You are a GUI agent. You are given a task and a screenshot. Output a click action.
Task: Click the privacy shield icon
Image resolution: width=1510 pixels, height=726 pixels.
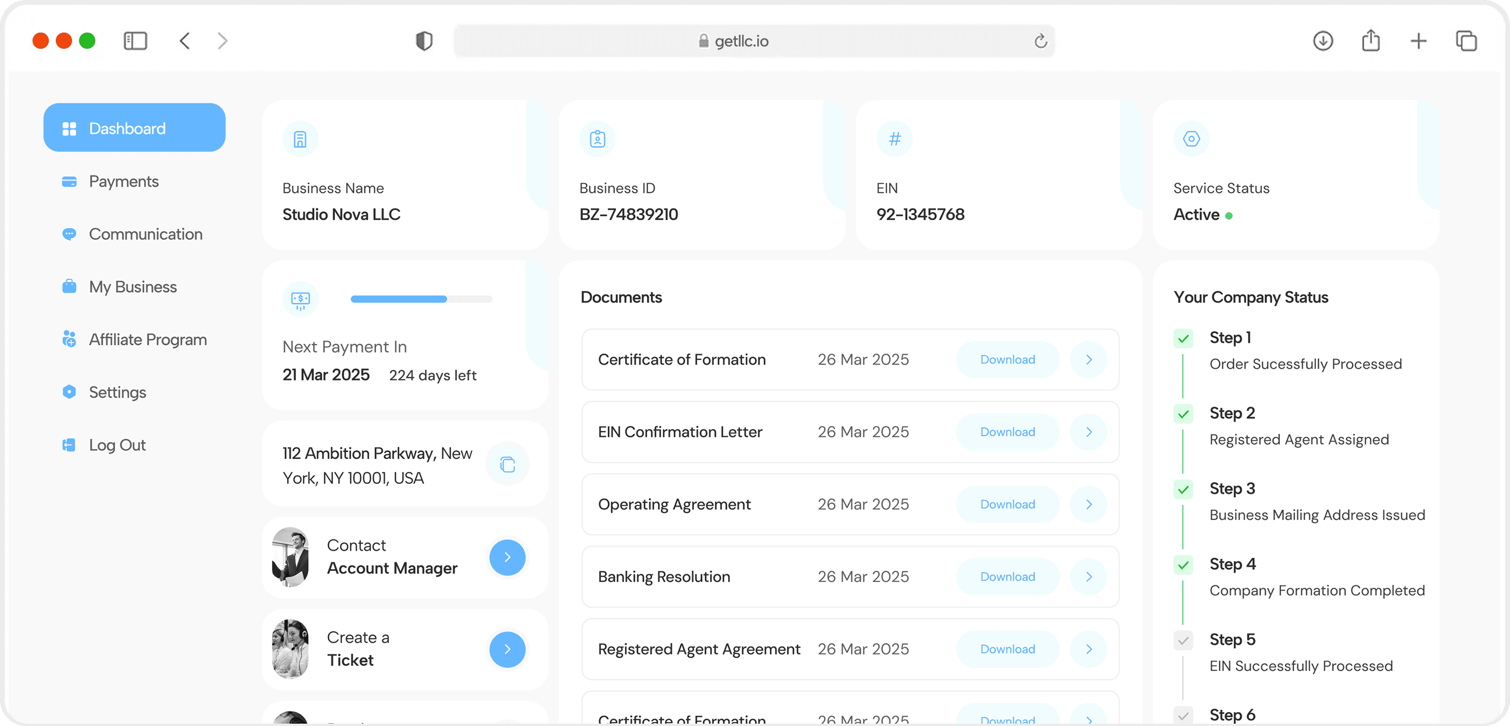click(424, 41)
